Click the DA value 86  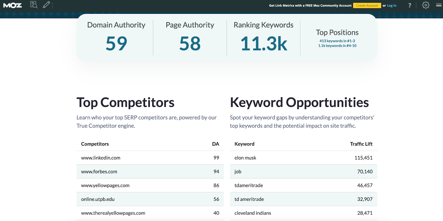(x=216, y=186)
